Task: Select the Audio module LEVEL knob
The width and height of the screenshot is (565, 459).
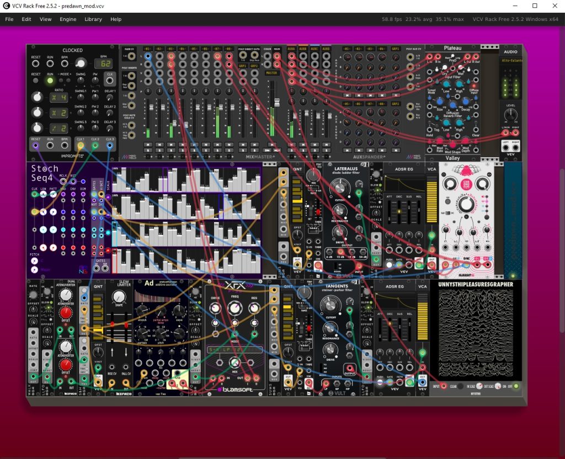Action: click(x=510, y=115)
